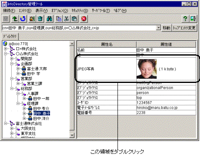Image resolution: width=200 pixels, height=158 pixels.
Task: Stop operation with red X icon
Action: click(84, 19)
